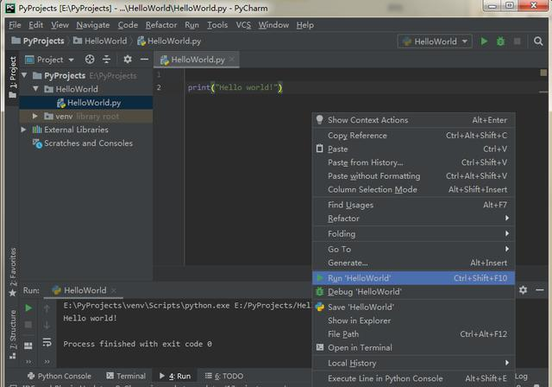Click the Stop square icon in the toolbar
The image size is (552, 387).
[517, 41]
